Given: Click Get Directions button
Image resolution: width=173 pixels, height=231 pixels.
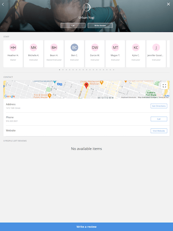Looking at the screenshot, I should pyautogui.click(x=159, y=106).
